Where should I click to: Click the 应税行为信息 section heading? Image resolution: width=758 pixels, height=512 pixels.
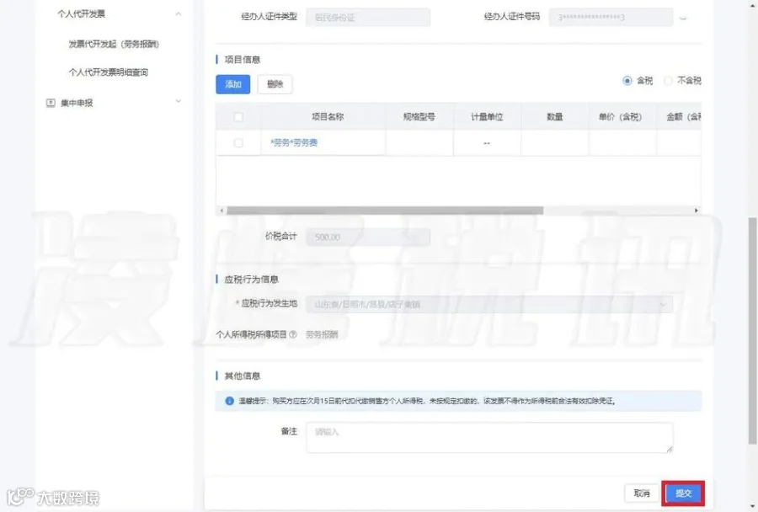[x=251, y=280]
